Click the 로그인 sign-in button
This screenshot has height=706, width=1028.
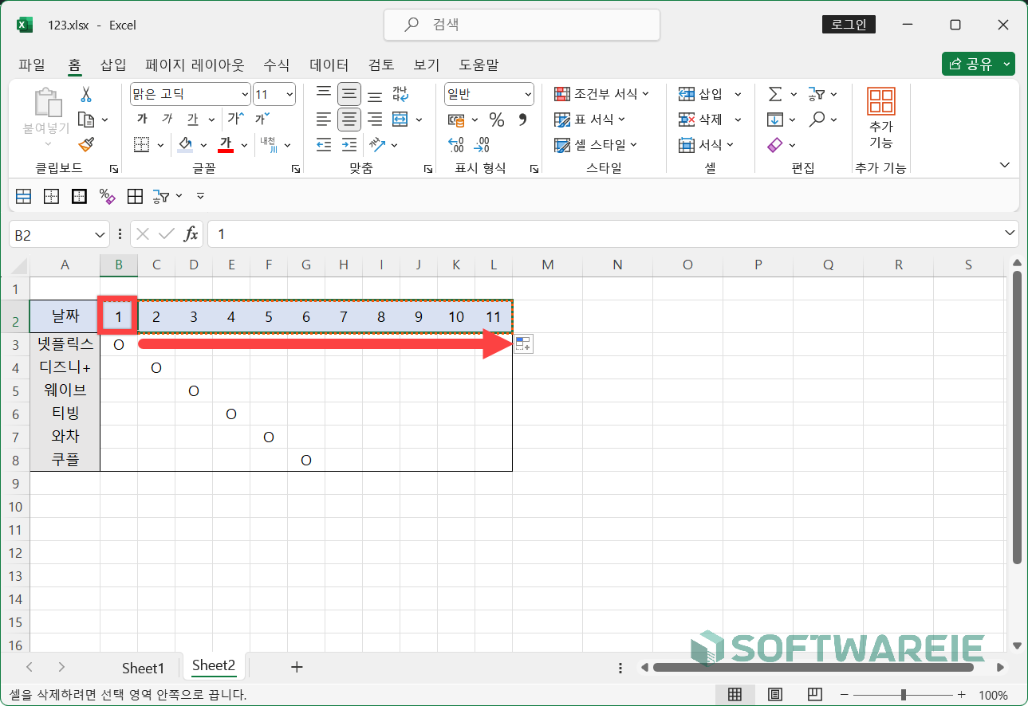[x=849, y=25]
